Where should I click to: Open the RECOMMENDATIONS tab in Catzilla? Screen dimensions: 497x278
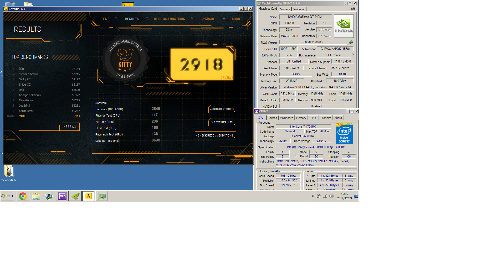point(170,19)
